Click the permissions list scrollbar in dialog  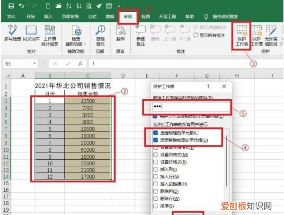pyautogui.click(x=226, y=161)
